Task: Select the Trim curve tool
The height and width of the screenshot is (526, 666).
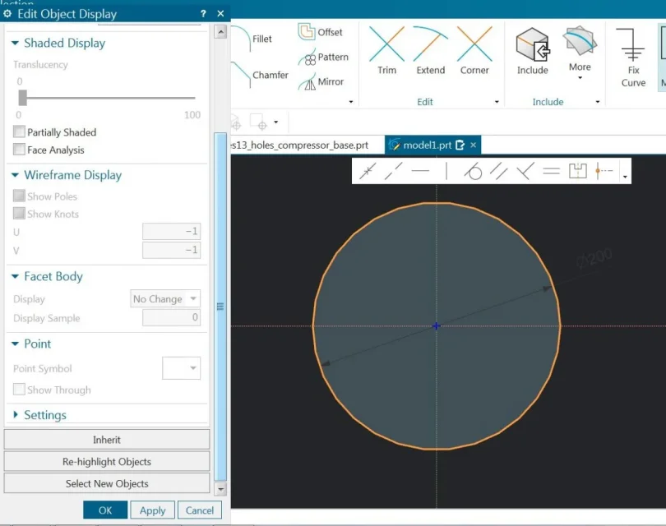Action: coord(386,51)
